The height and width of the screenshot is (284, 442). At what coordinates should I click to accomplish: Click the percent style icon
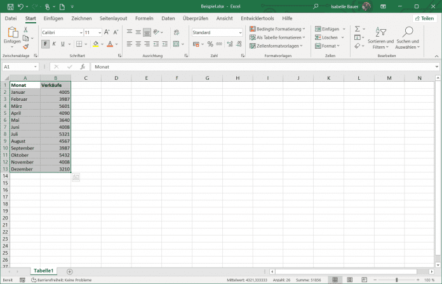(210, 44)
